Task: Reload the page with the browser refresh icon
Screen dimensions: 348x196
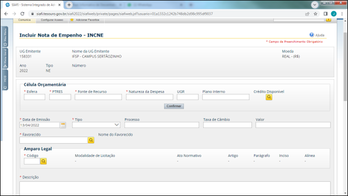Action: point(23,14)
